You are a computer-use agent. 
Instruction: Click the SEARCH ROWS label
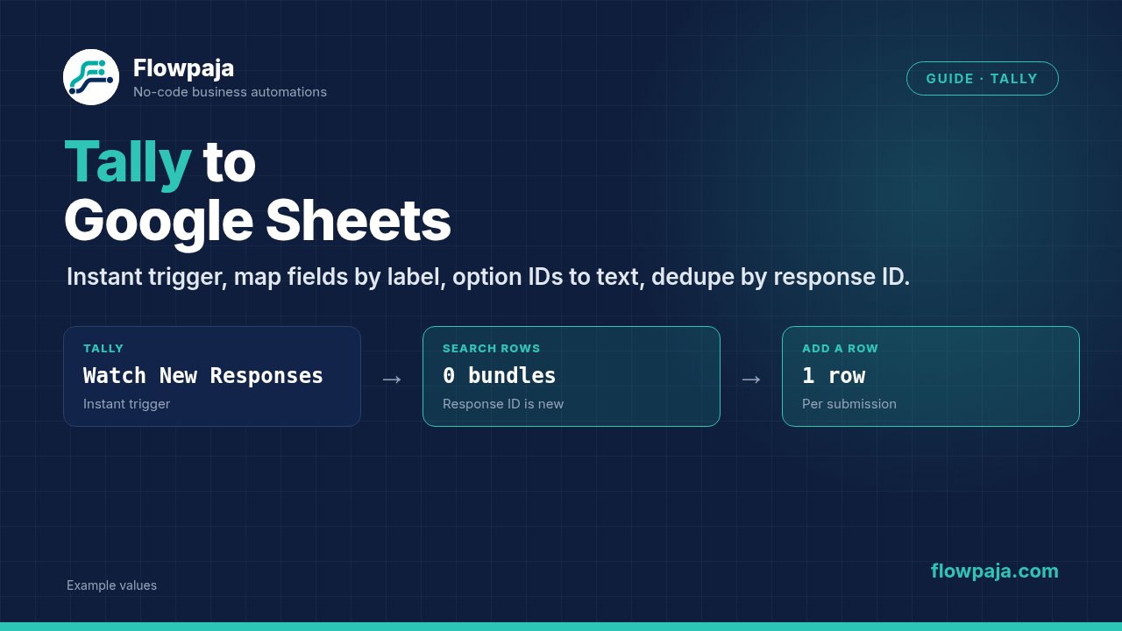coord(492,349)
